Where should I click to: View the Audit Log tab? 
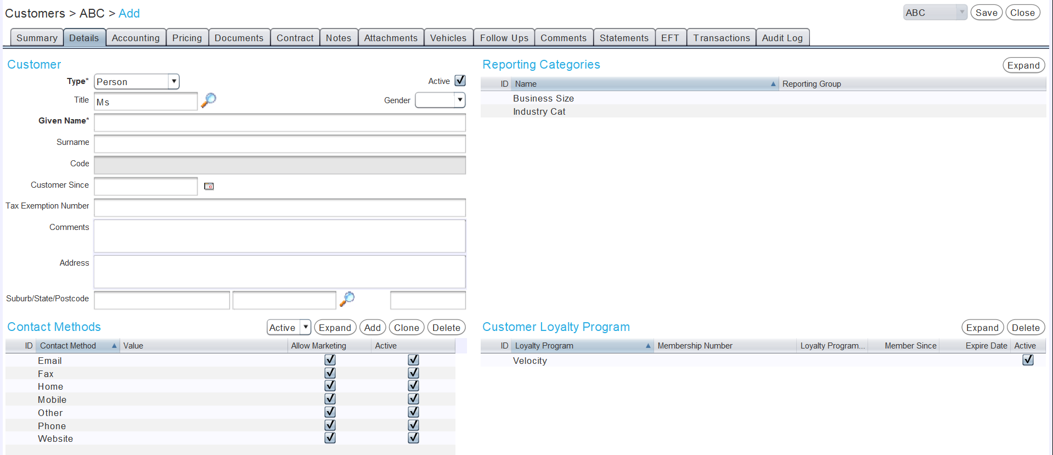click(782, 38)
